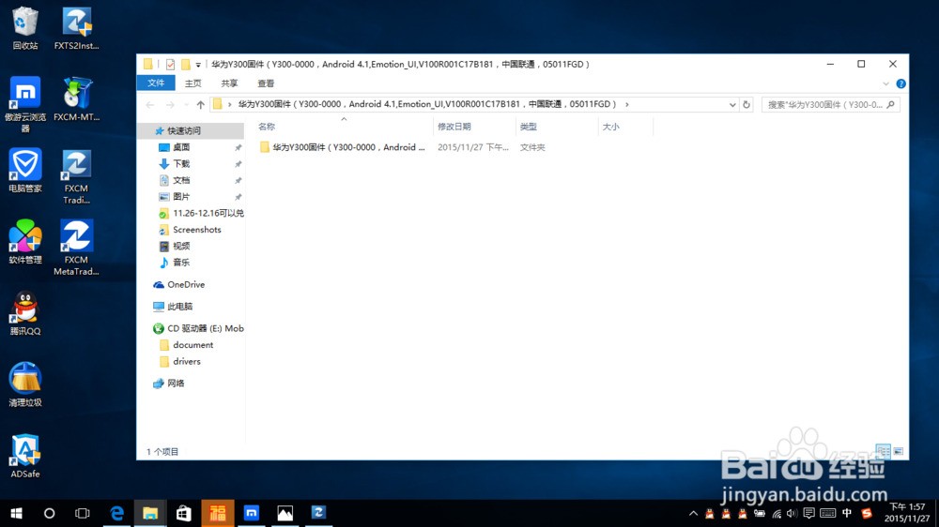
Task: Launch 腾讯QQ desktop shortcut
Action: coord(25,313)
